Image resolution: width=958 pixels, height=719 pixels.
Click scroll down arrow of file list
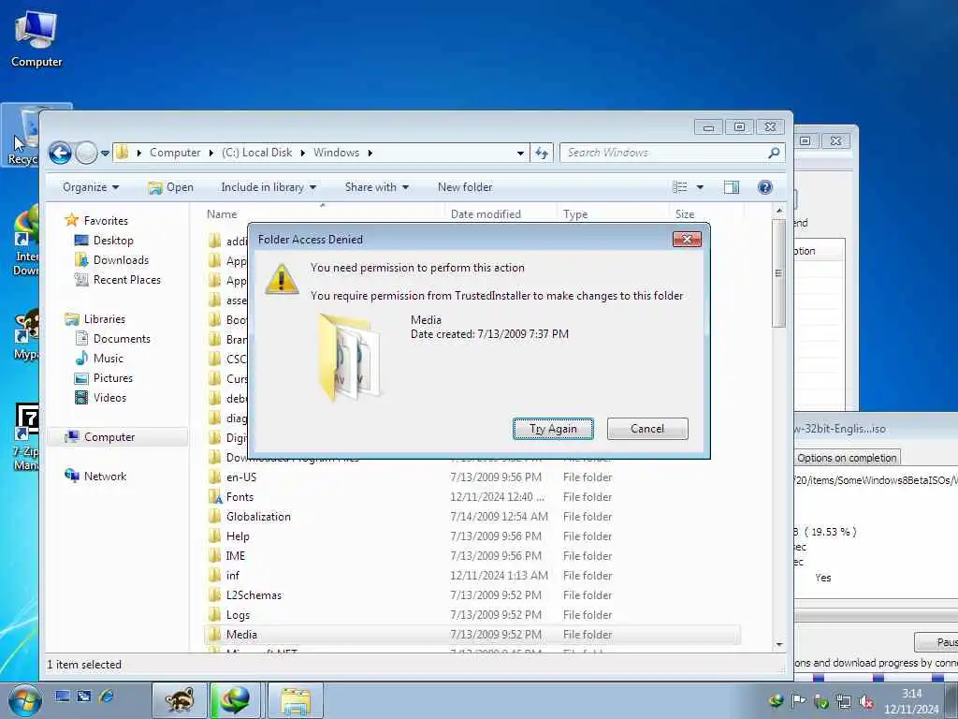tap(779, 644)
